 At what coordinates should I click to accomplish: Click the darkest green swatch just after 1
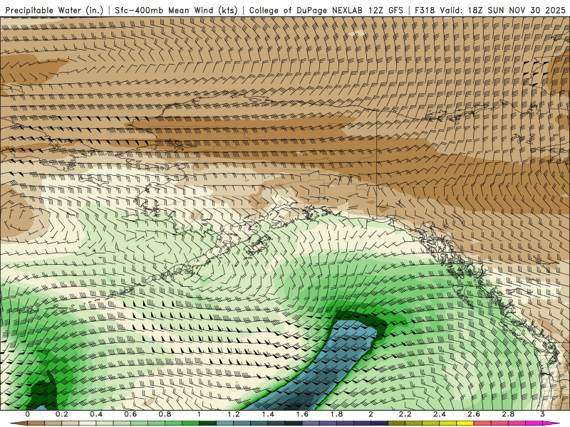coord(207,423)
